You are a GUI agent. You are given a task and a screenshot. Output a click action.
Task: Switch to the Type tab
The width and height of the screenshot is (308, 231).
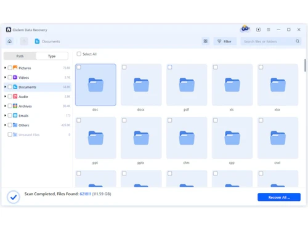52,56
